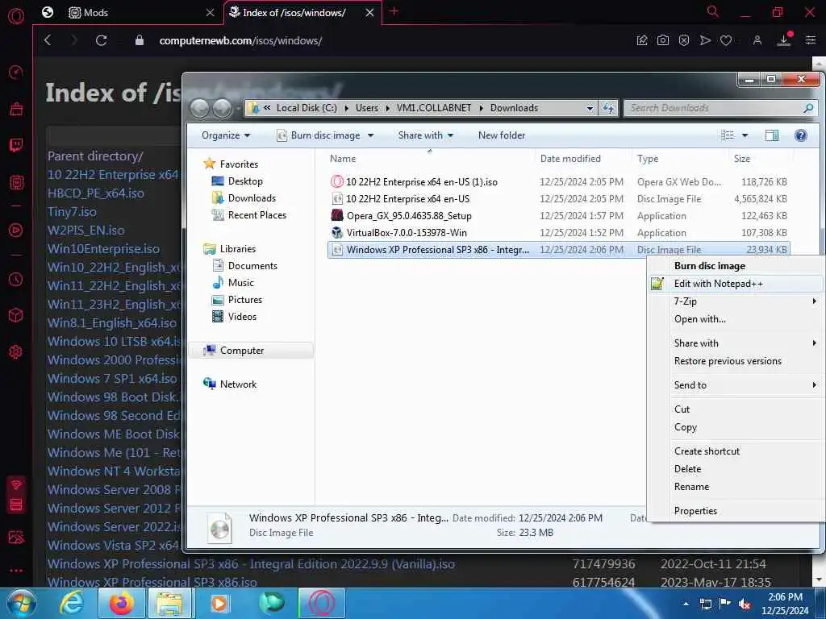Choose Delete in the context menu
Screen dimensions: 826x619
click(736, 469)
